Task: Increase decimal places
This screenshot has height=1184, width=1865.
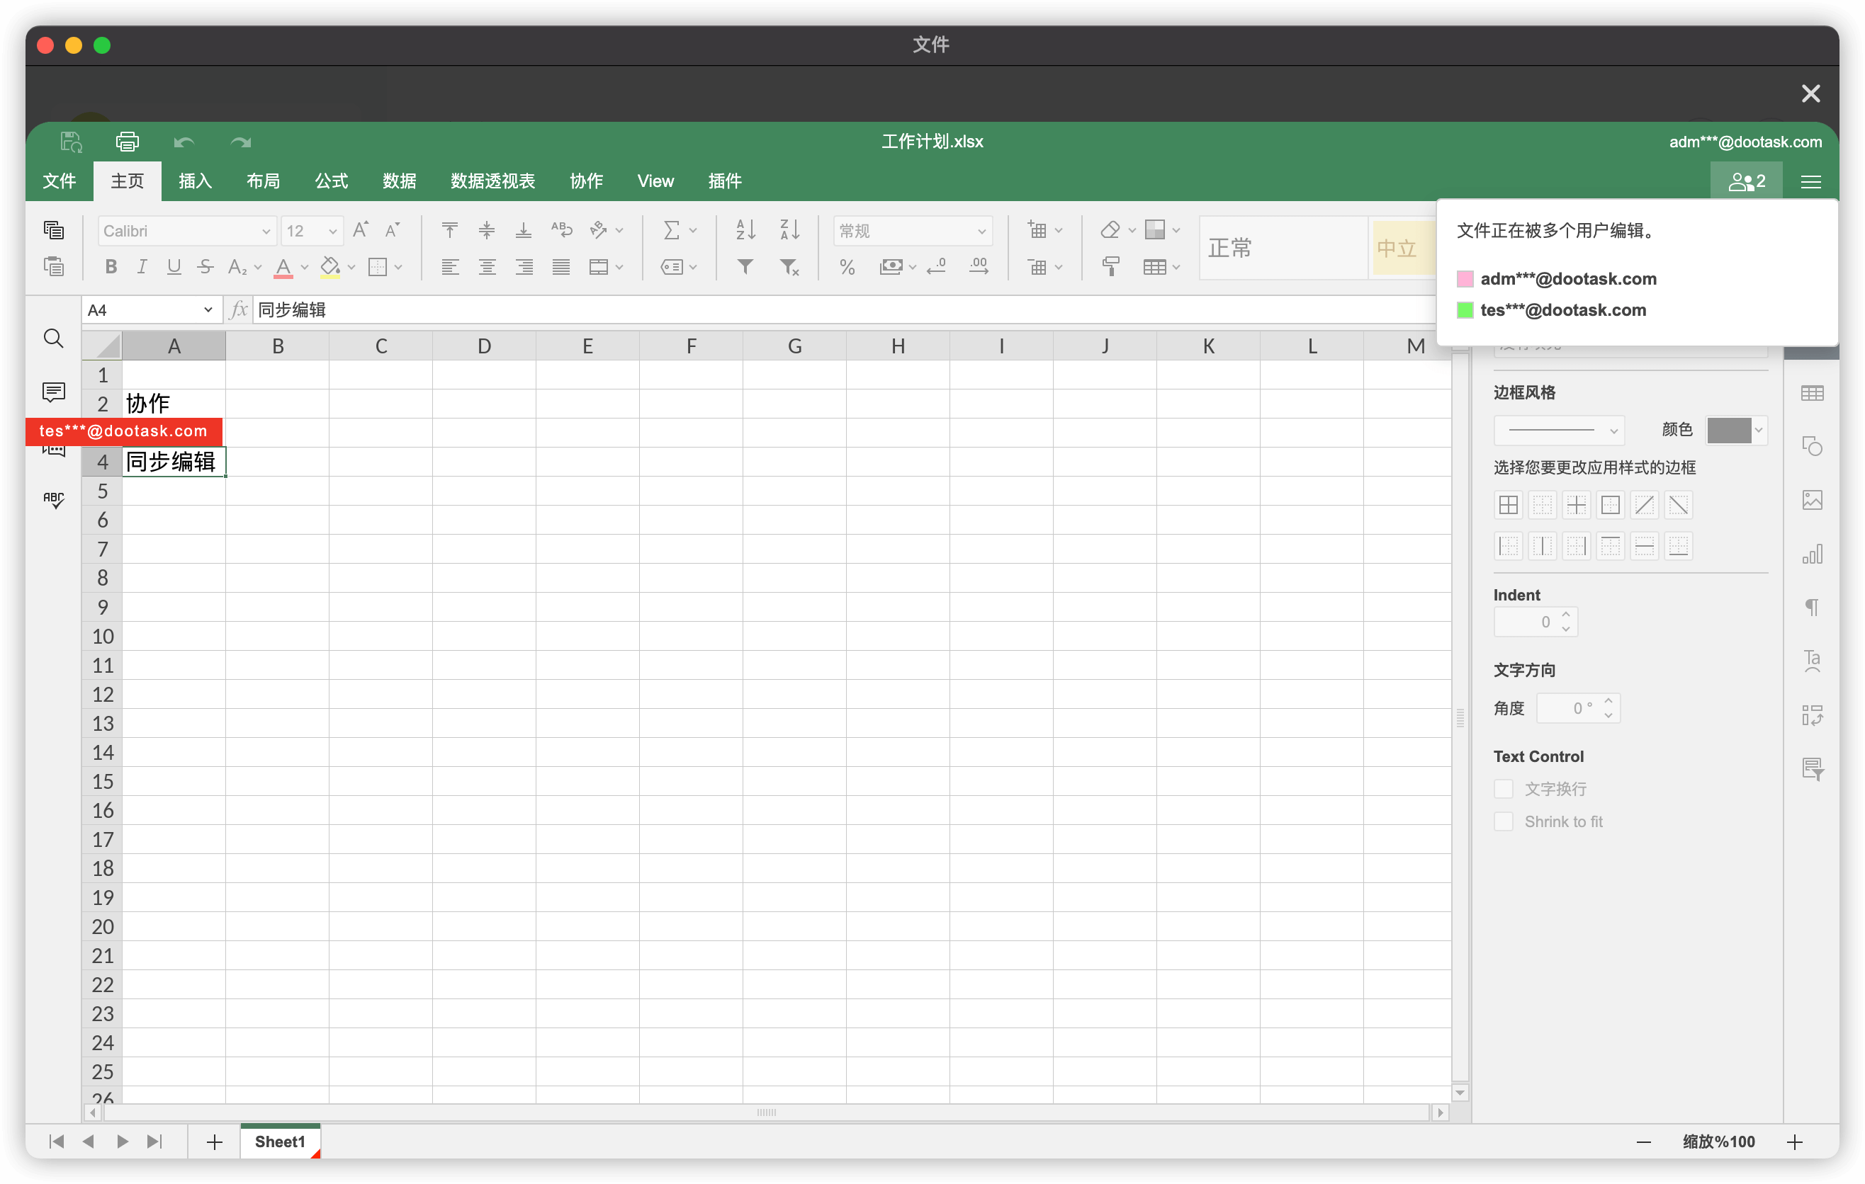Action: (979, 267)
